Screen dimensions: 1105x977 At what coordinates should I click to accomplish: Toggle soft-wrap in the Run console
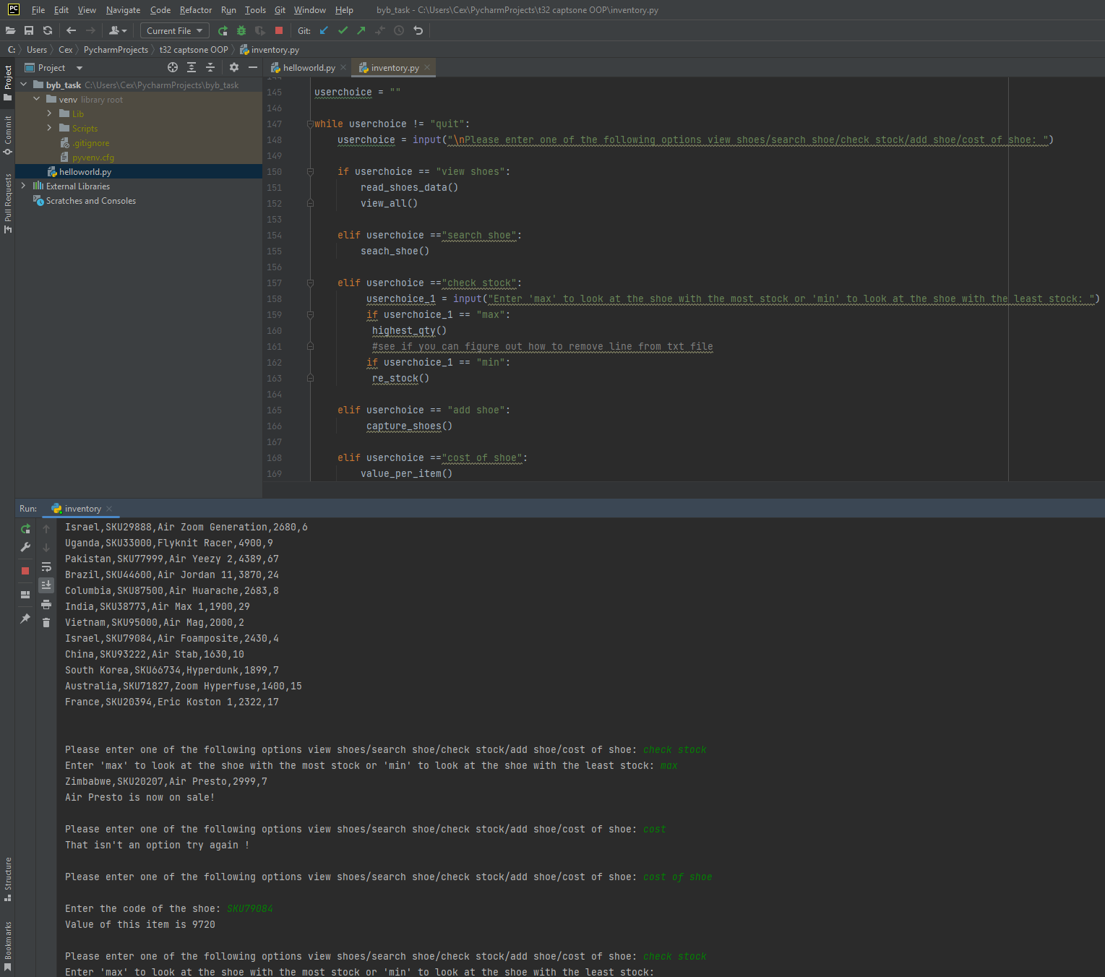[x=46, y=567]
